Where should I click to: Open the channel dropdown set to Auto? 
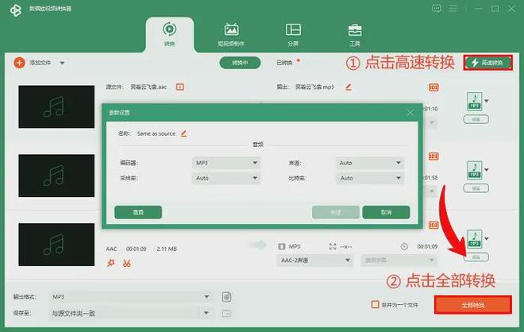click(x=370, y=163)
